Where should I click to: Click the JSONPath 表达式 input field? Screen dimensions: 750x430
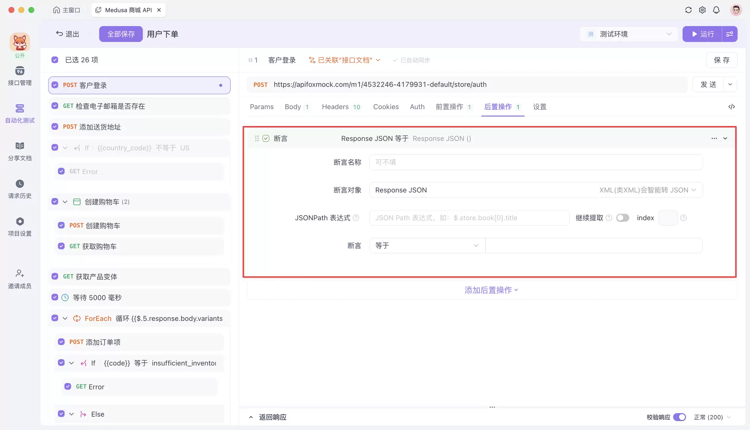click(469, 218)
